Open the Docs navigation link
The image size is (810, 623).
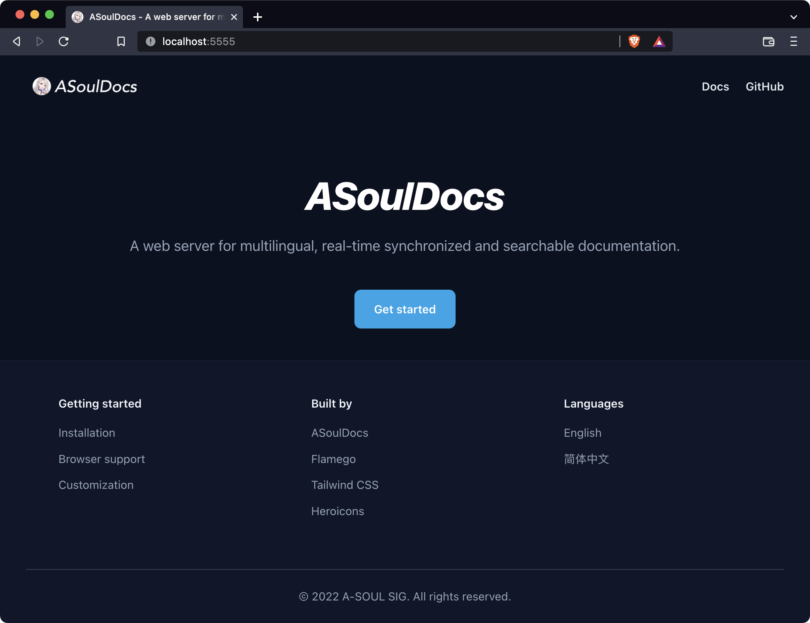tap(715, 86)
